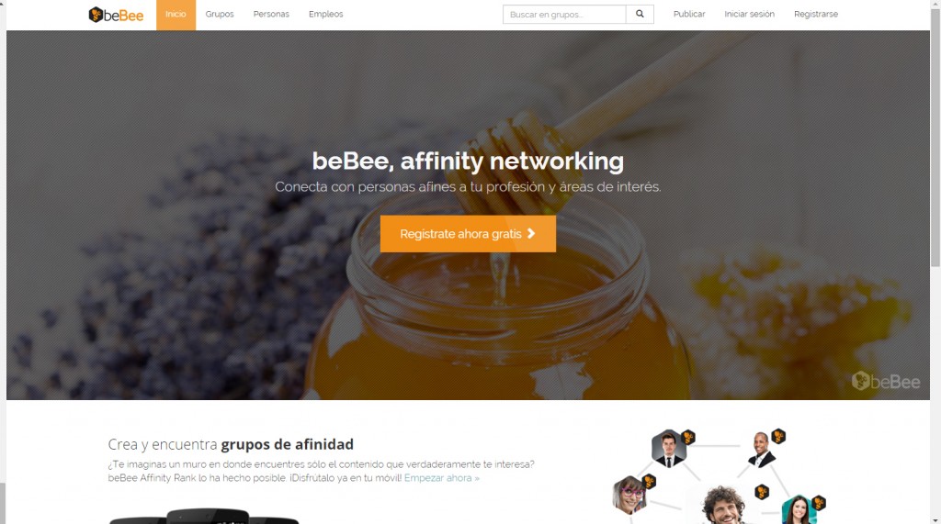Viewport: 941px width, 524px height.
Task: Go to the Personas section
Action: [x=271, y=14]
